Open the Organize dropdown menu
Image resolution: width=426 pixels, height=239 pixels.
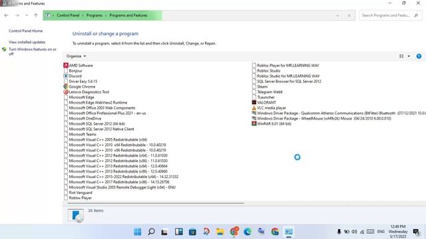76,56
